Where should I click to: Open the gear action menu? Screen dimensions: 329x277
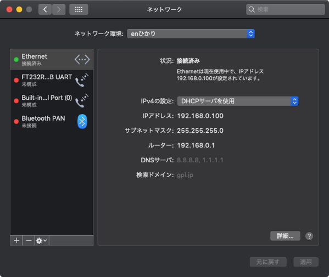[42, 240]
